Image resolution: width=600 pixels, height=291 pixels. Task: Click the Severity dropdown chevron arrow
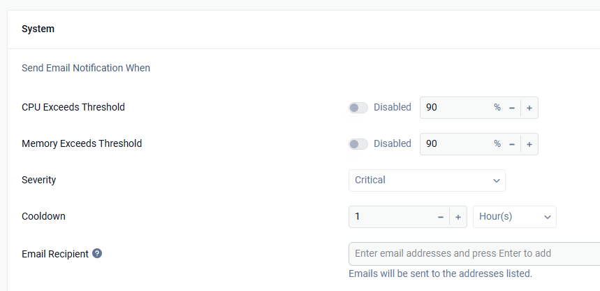497,180
